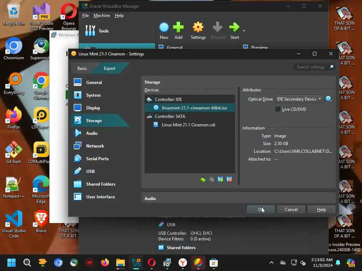Viewport: 362px width, 271px height.
Task: Click the 2.50 GB size value
Action: point(281,143)
